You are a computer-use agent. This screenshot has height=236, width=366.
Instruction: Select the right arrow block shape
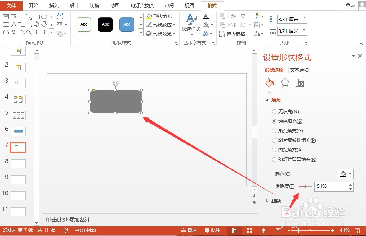pyautogui.click(x=37, y=24)
